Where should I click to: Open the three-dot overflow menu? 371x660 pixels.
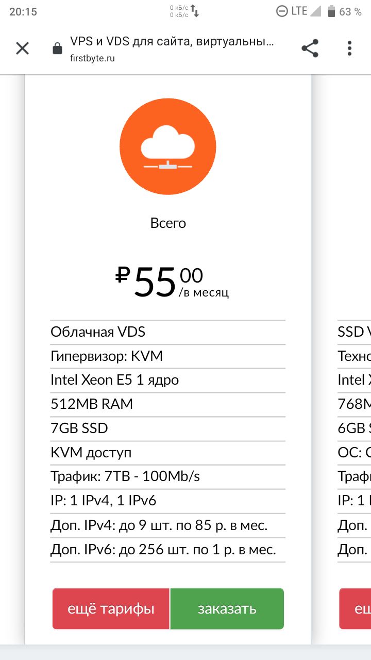click(x=349, y=48)
